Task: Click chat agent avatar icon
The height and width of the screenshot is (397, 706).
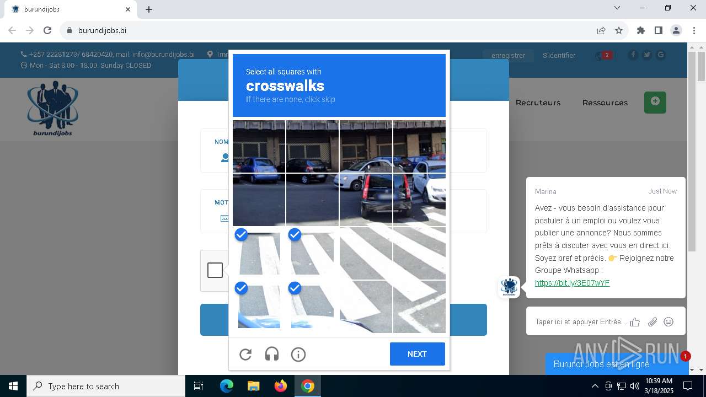Action: 509,287
